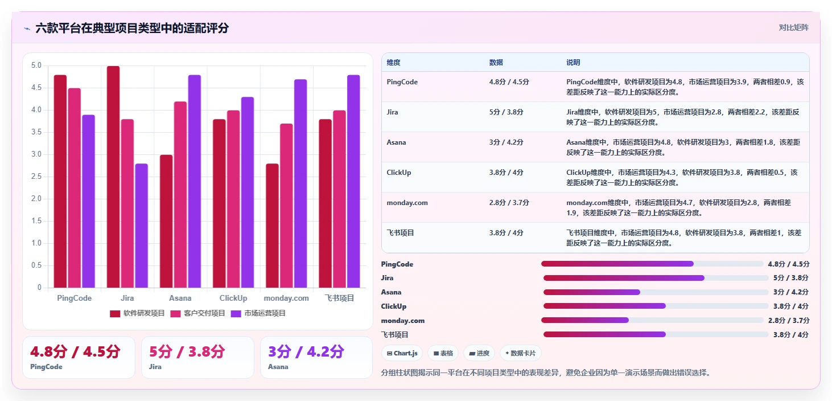The image size is (832, 401).
Task: Click the 2.8分 / 3.7分 value beside monday.com progress bar
Action: pos(789,321)
